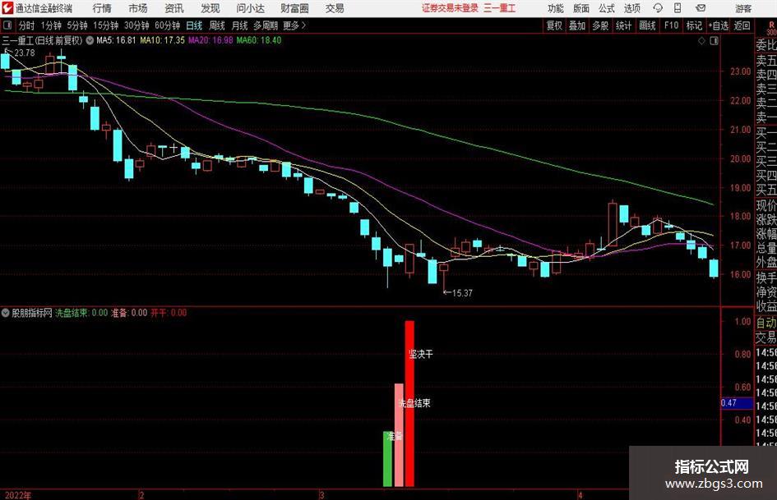
Task: Click the diamond icon above the chart
Action: point(701,41)
